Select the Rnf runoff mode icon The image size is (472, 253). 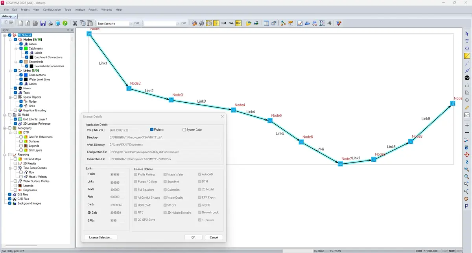pyautogui.click(x=224, y=23)
